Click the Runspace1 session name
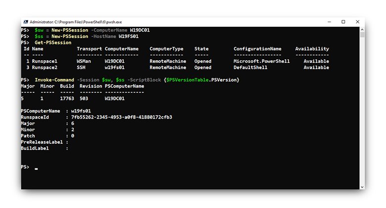Viewport: 386px width, 208px height. [x=45, y=61]
